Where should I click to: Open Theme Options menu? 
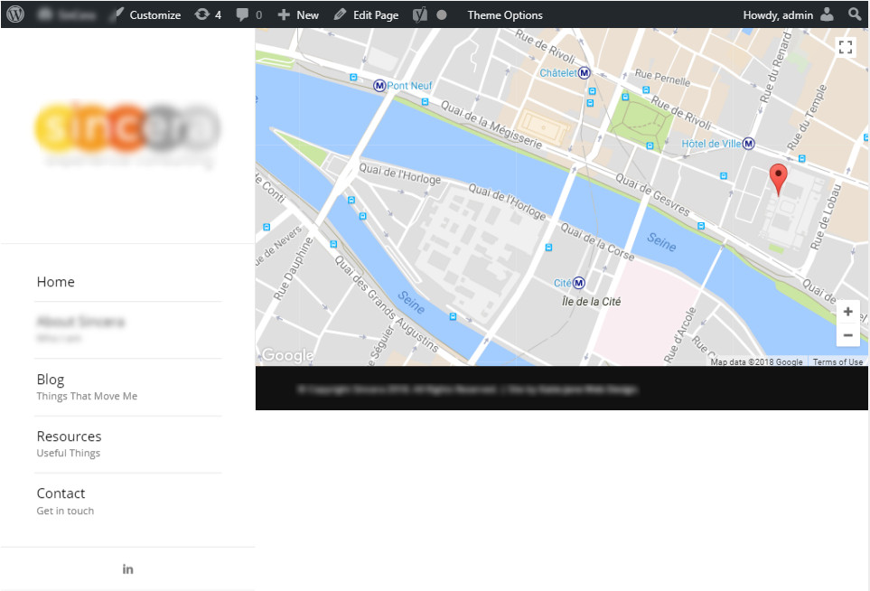(505, 15)
